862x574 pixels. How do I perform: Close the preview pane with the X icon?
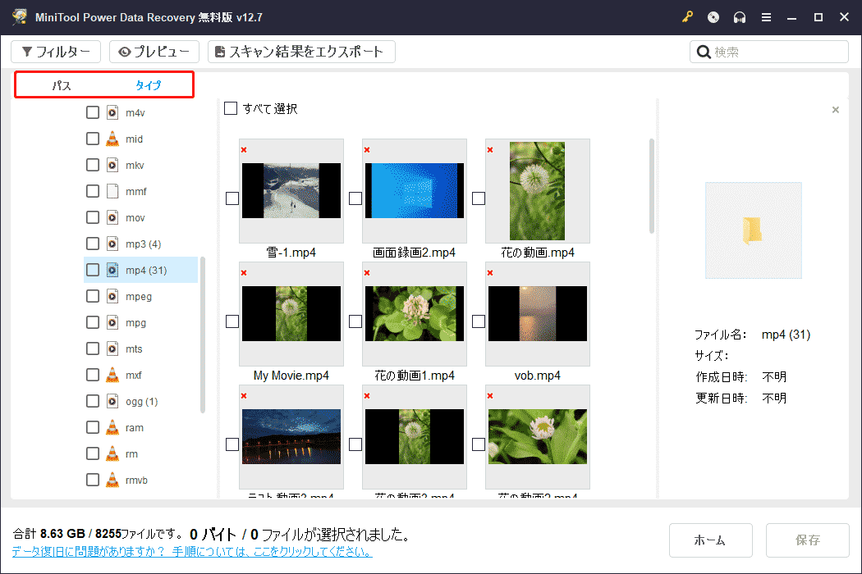point(835,109)
